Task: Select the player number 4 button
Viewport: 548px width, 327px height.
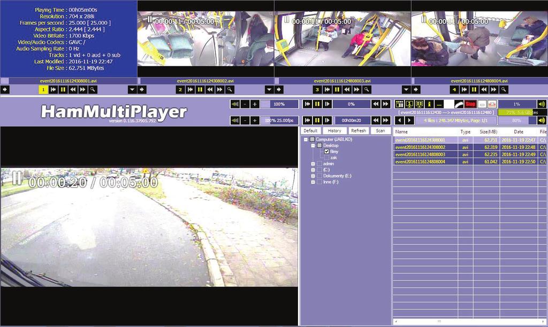Action: [454, 90]
